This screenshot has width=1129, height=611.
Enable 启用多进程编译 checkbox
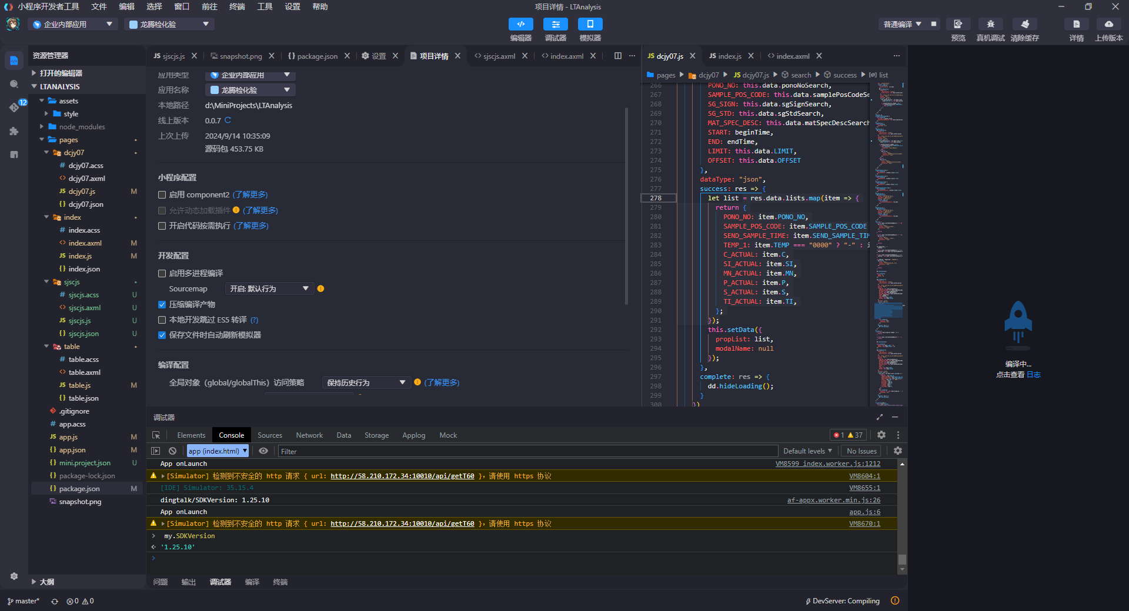pyautogui.click(x=162, y=274)
